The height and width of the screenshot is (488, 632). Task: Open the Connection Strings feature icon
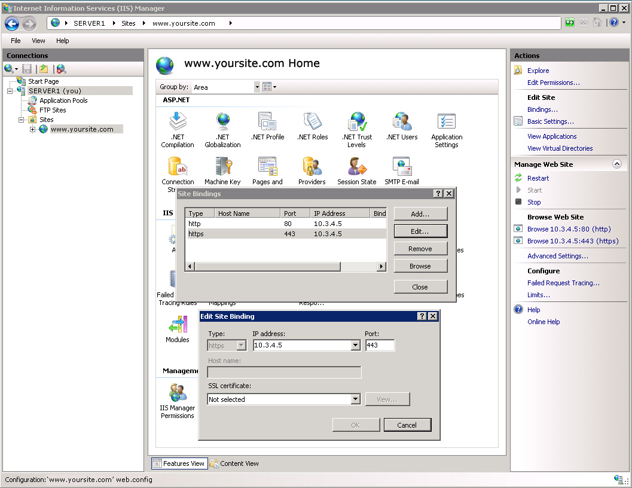(178, 167)
